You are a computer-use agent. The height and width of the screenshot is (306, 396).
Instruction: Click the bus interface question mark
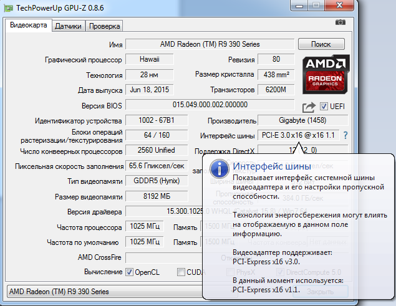345,136
